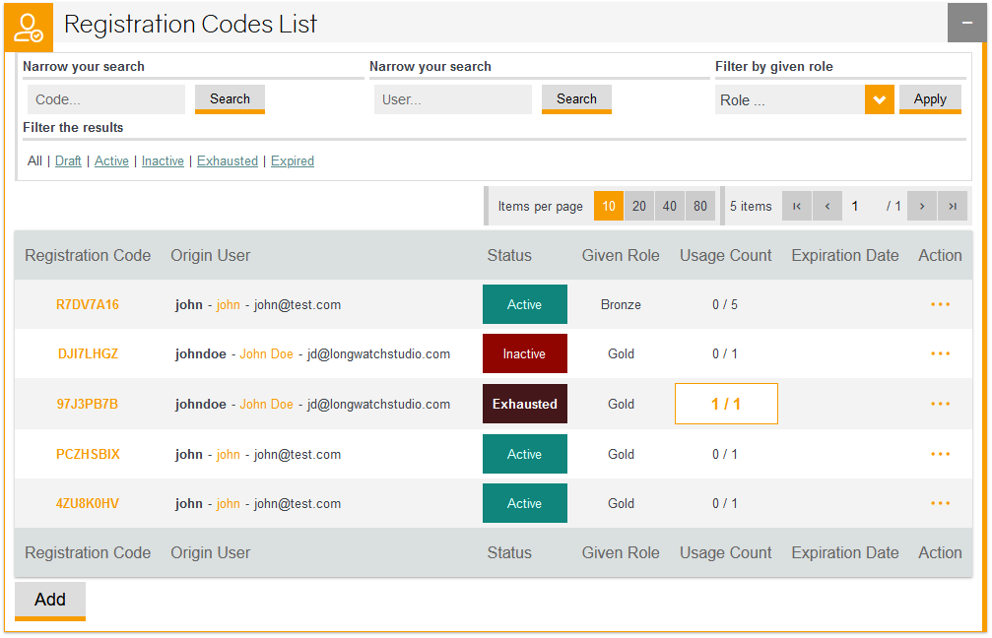The height and width of the screenshot is (638, 992).
Task: Click Gold role cell for DJI7LHGZ
Action: [621, 354]
